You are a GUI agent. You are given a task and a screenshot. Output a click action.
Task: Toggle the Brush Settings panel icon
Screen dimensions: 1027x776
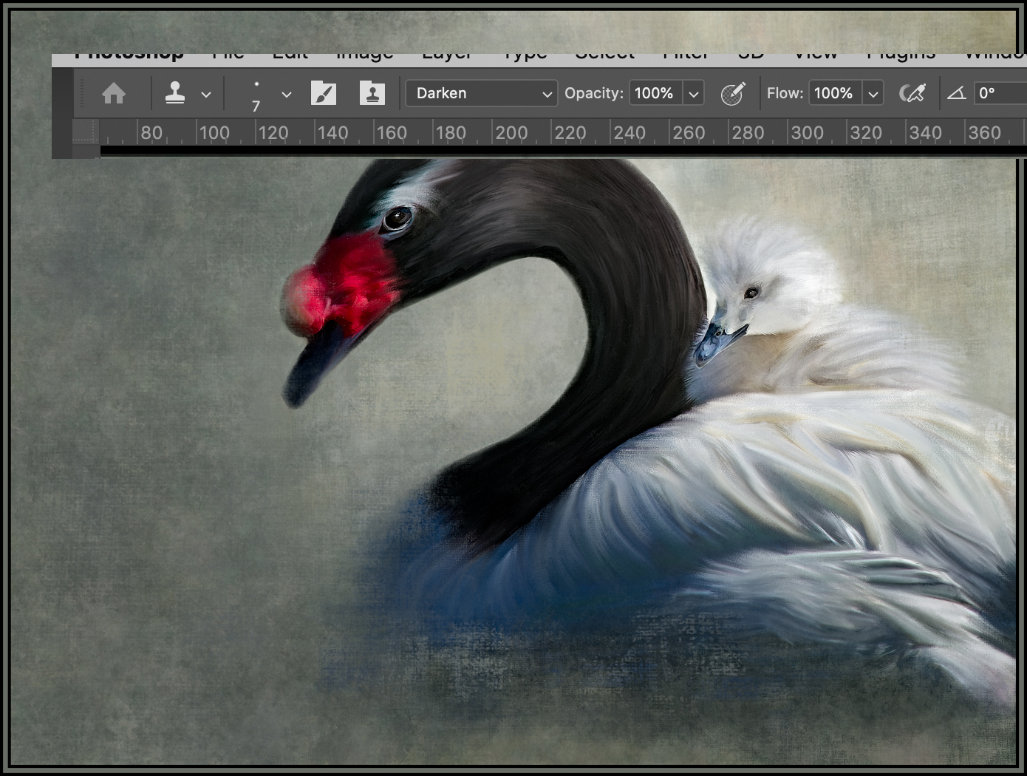click(324, 94)
